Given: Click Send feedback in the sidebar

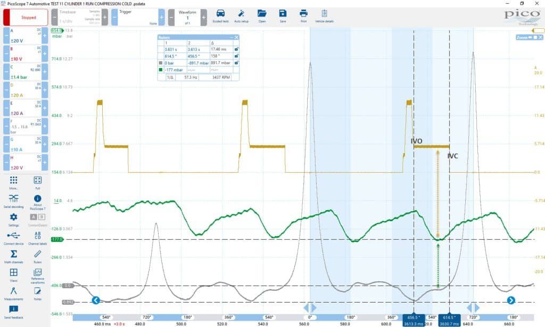Looking at the screenshot, I should pos(13,312).
